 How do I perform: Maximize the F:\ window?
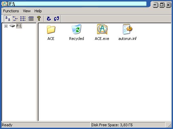pos(161,5)
